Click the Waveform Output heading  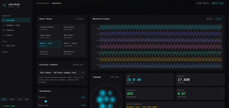coord(101,19)
